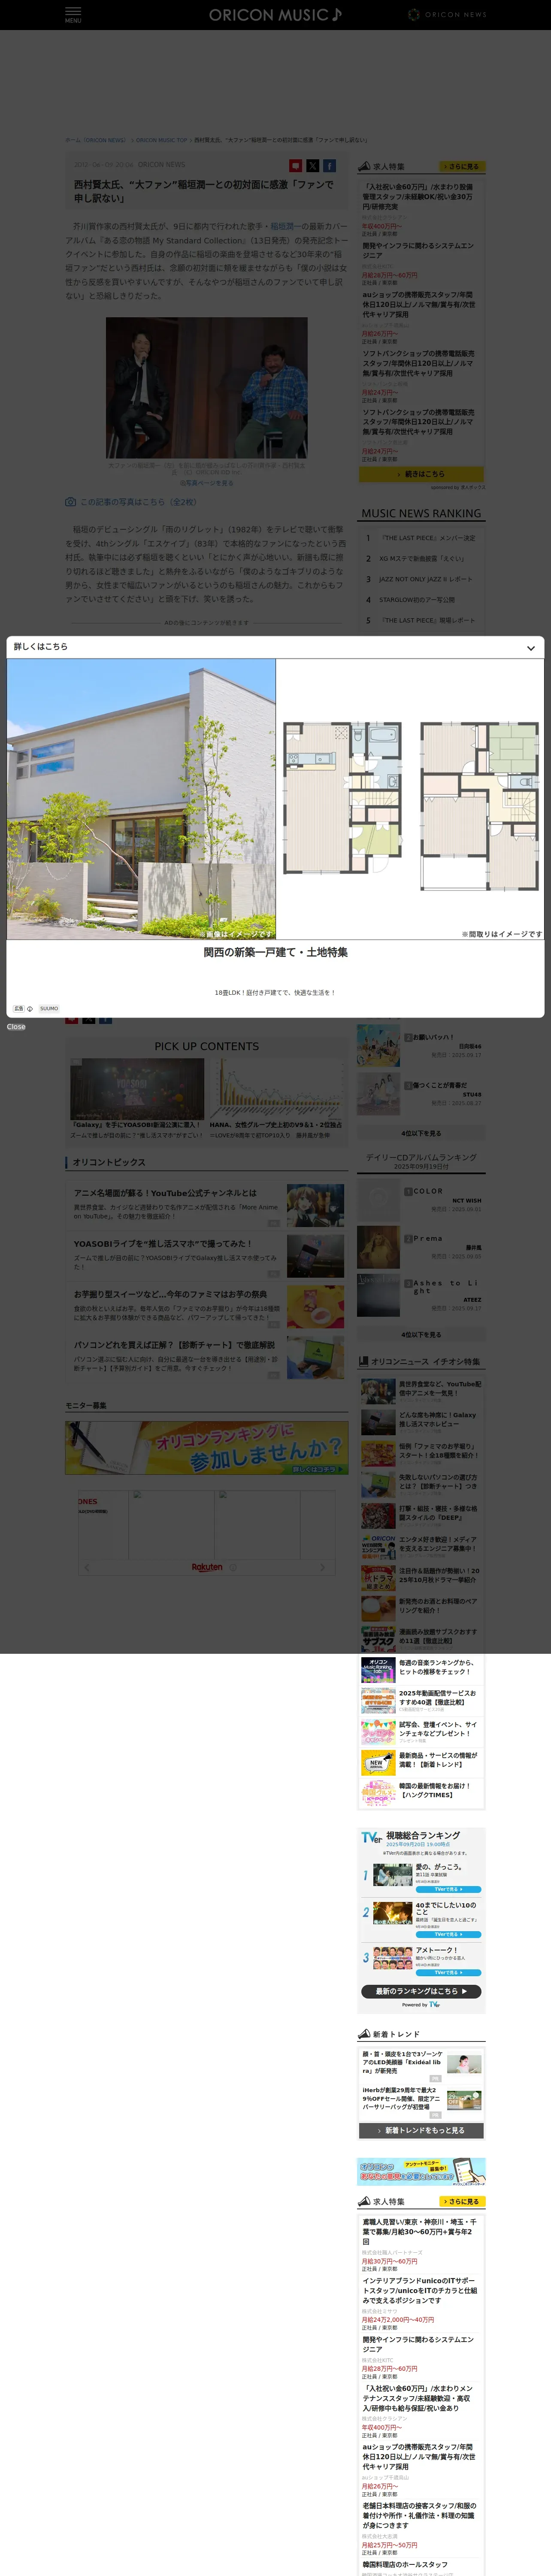Click the ORICON MUSIC header logo
This screenshot has width=551, height=2576.
coord(275,15)
